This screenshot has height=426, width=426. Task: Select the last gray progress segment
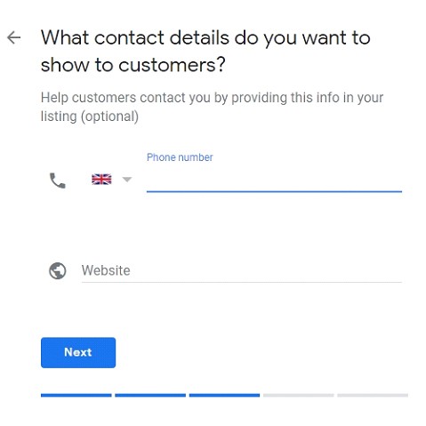(373, 395)
